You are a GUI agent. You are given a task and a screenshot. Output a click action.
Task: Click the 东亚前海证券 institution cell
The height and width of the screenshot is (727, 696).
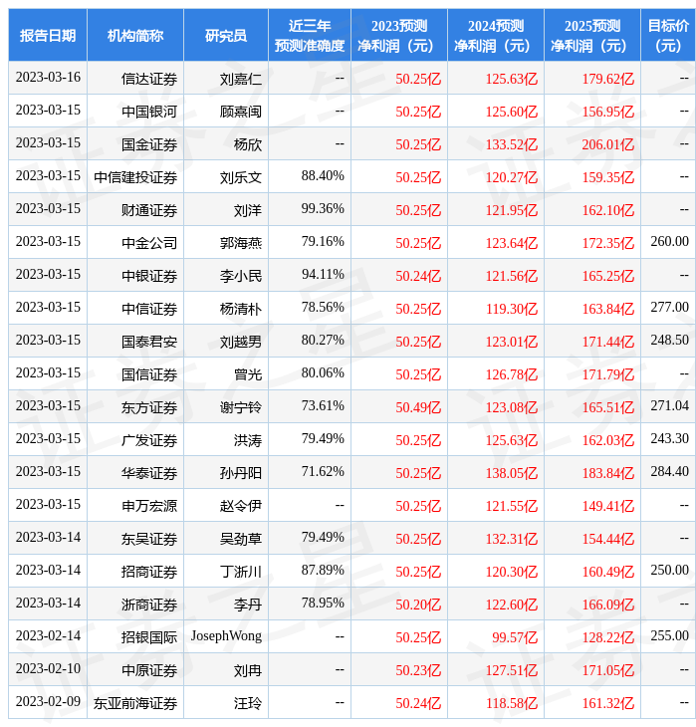coord(135,703)
